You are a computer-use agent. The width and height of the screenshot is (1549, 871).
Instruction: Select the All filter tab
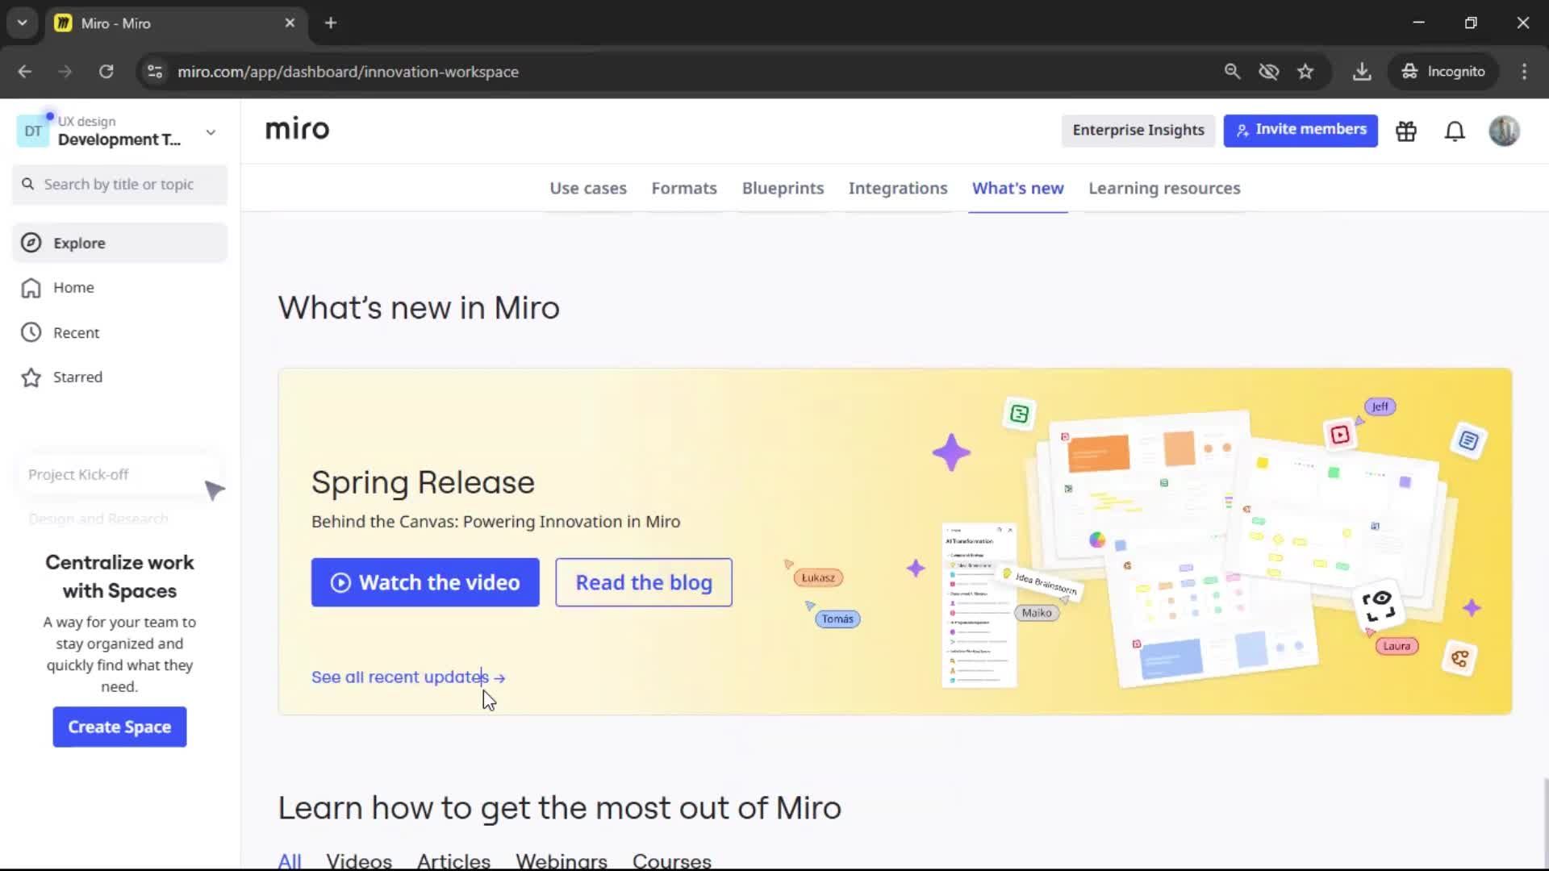coord(290,860)
